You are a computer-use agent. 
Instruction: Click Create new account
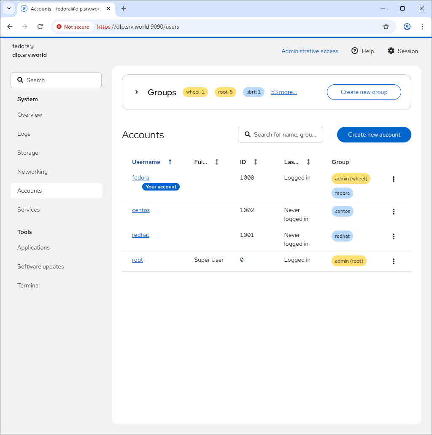click(374, 134)
